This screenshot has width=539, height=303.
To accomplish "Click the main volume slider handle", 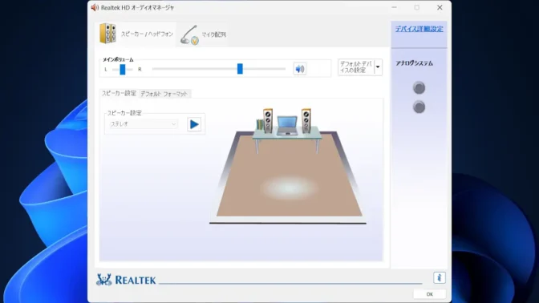I will [x=240, y=69].
